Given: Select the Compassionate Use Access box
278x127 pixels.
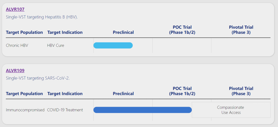Looking at the screenshot, I should [231, 110].
